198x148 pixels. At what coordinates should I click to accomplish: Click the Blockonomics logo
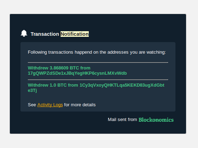[156, 120]
